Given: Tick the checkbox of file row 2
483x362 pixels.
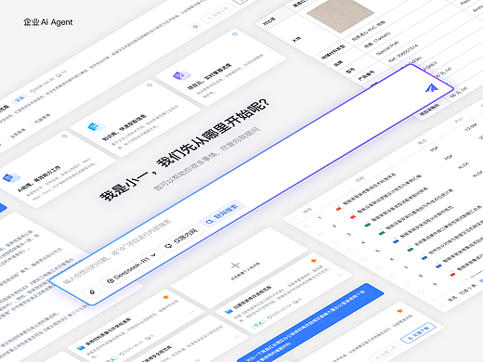Looking at the screenshot, I should pyautogui.click(x=321, y=235).
